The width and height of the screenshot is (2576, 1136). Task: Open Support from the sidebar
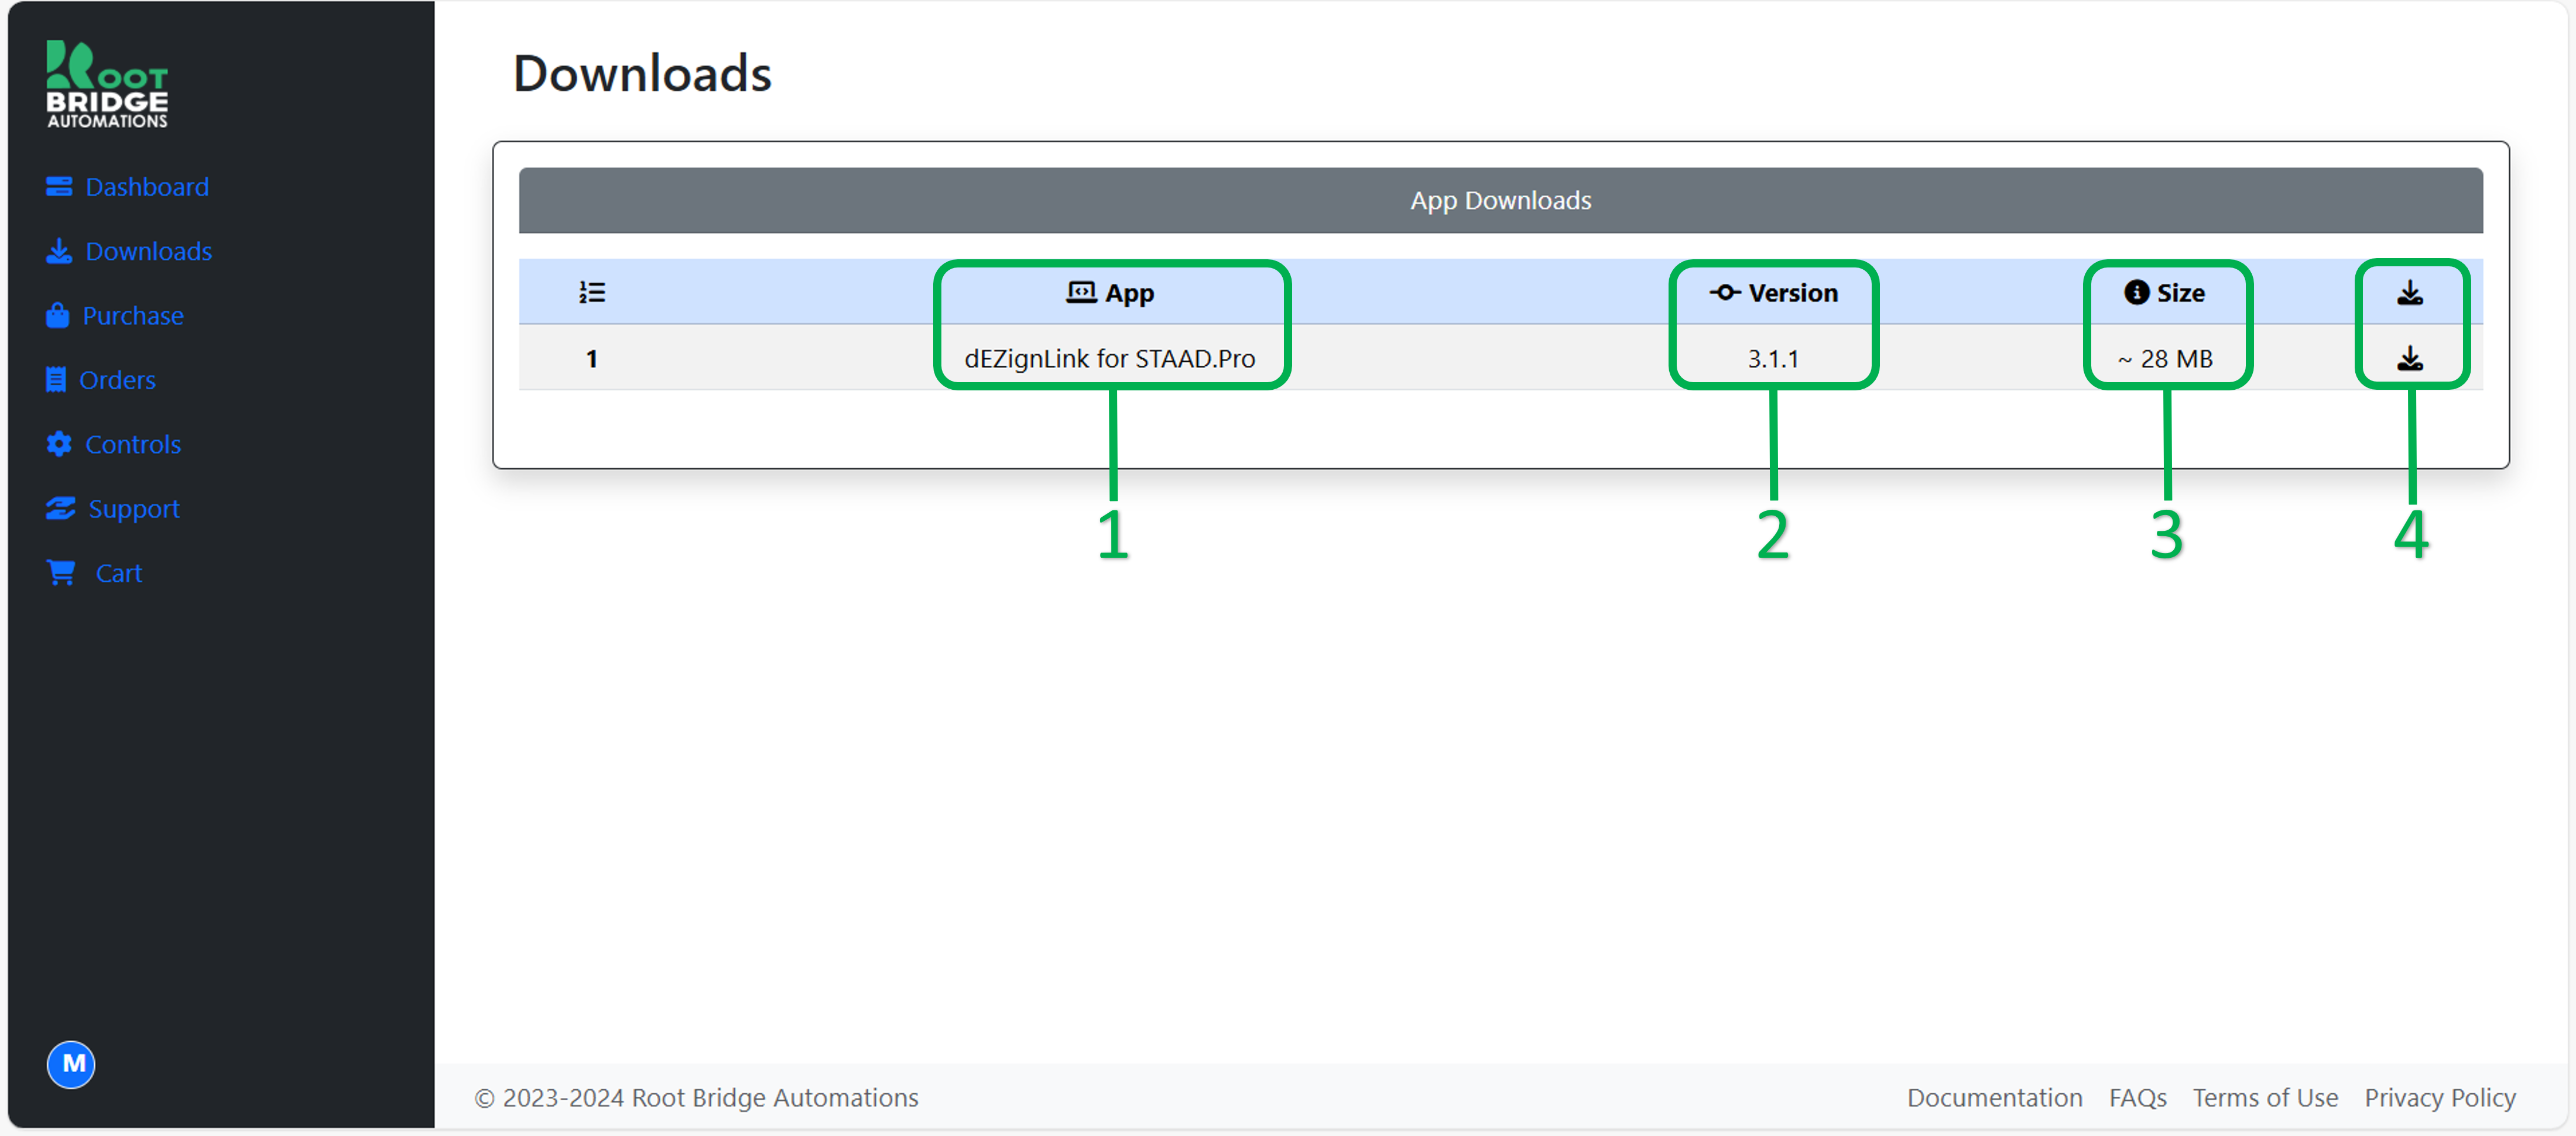134,509
